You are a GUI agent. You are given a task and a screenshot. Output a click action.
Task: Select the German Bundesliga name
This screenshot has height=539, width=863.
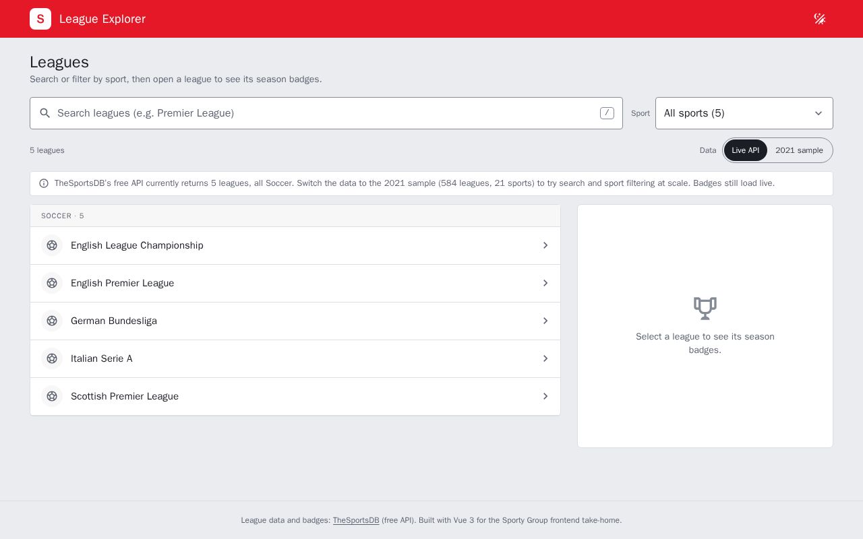pos(114,321)
